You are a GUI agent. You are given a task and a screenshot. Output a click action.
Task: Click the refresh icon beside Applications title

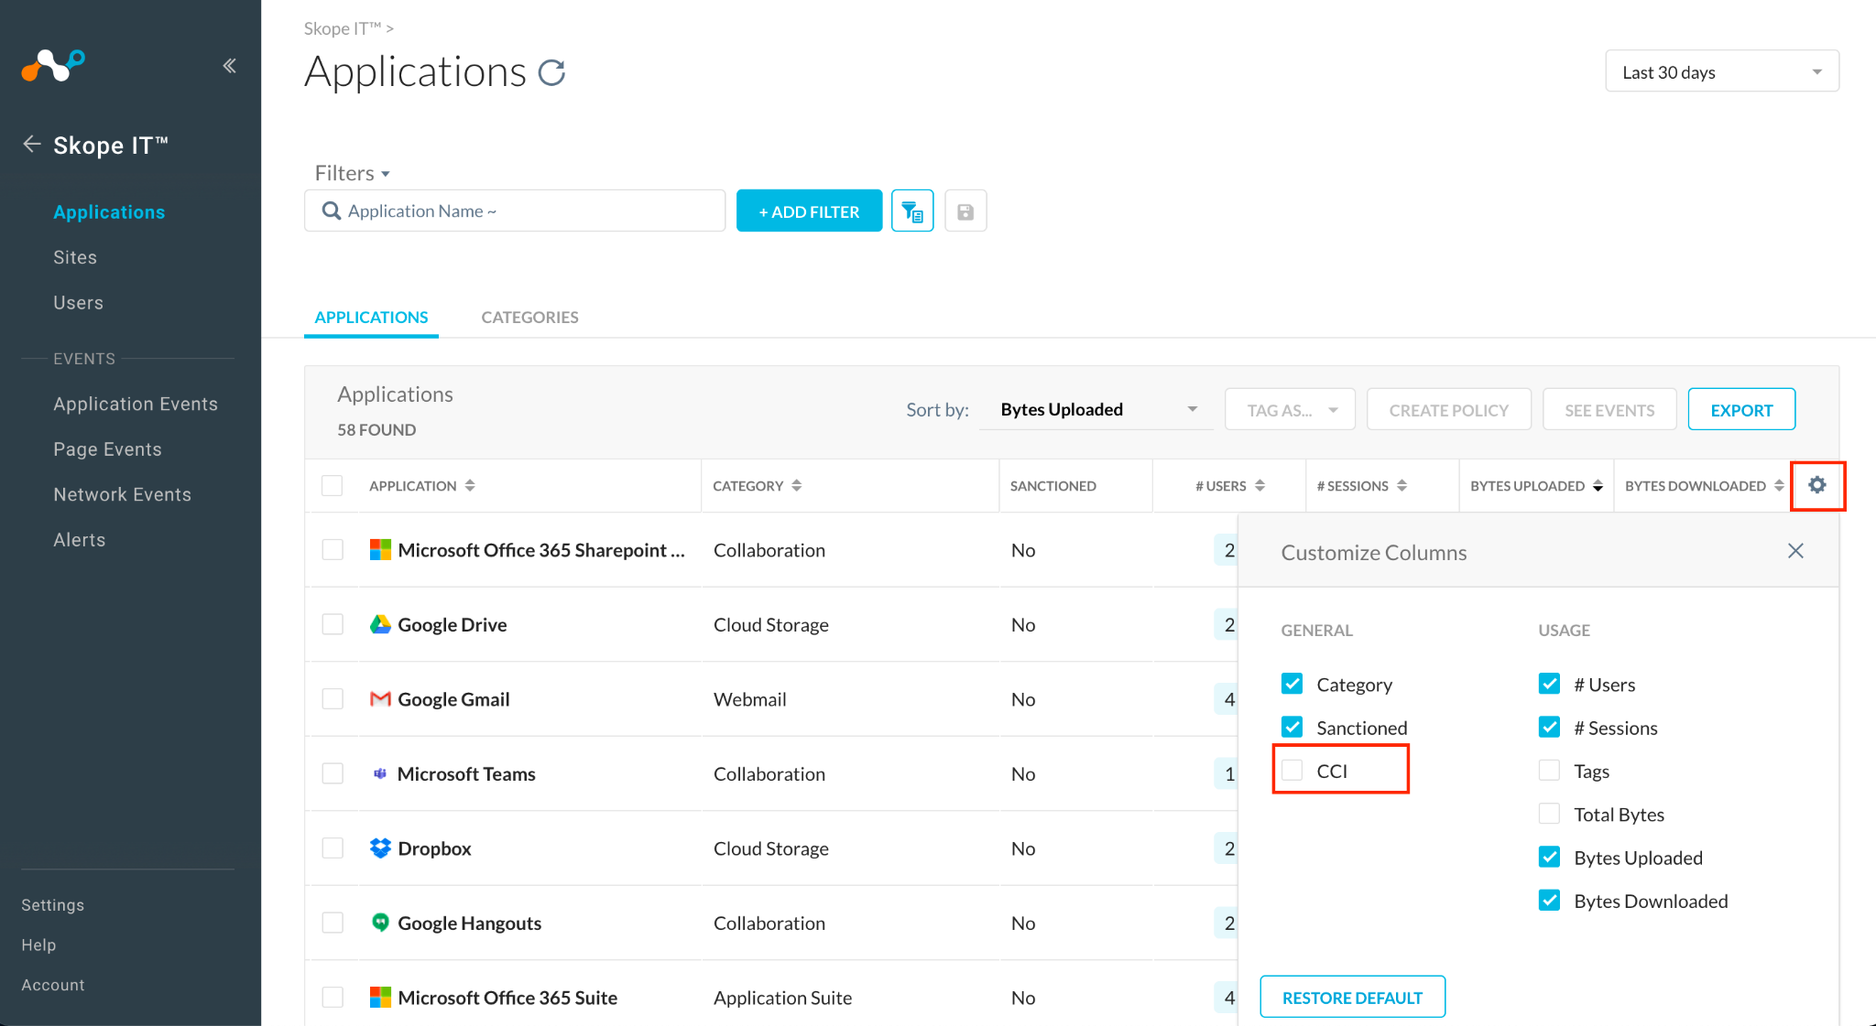(551, 72)
